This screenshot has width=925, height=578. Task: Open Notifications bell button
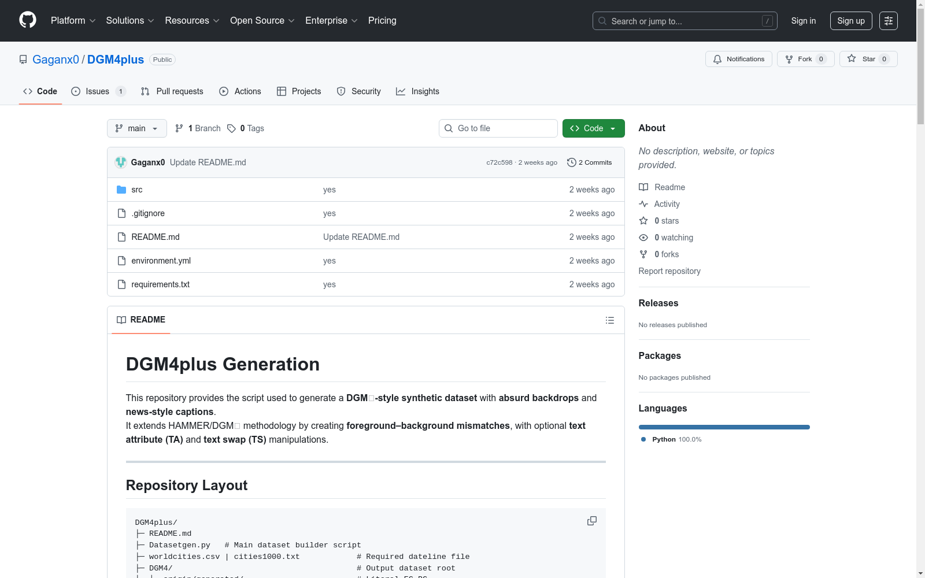click(738, 59)
